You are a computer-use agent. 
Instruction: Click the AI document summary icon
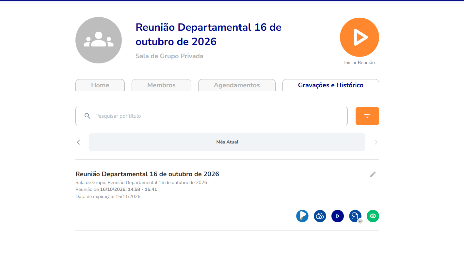coord(355,216)
